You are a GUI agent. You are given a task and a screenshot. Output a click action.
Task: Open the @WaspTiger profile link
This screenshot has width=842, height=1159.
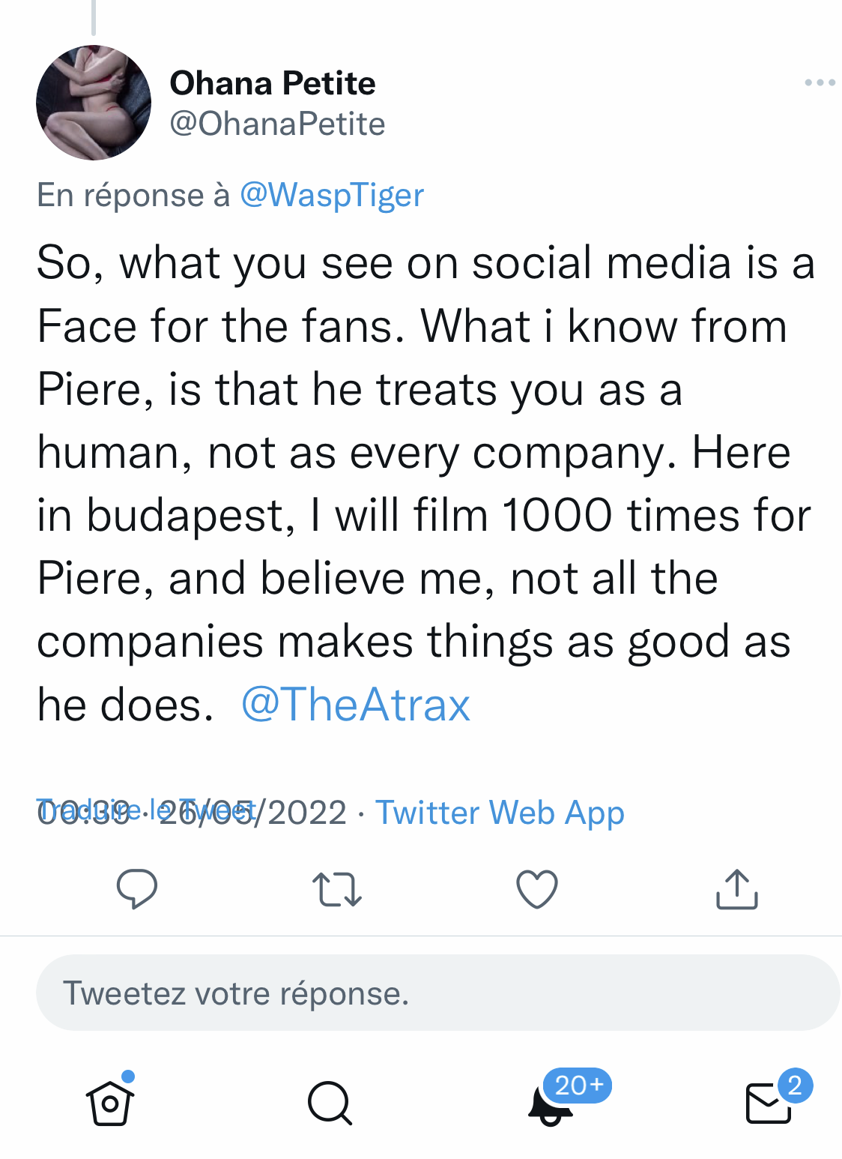pyautogui.click(x=332, y=195)
